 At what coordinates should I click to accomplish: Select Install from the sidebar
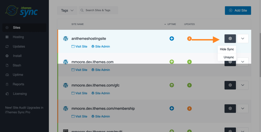[17, 56]
